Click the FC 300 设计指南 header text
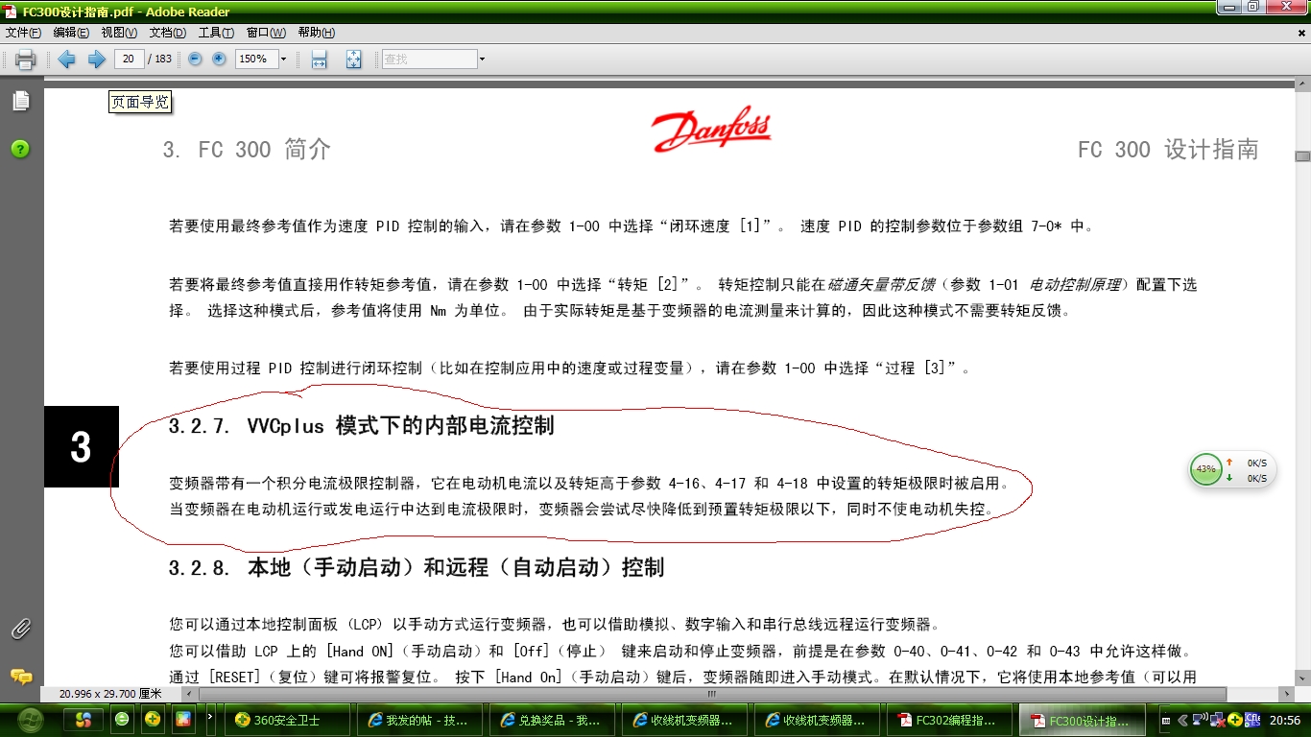 [1168, 150]
